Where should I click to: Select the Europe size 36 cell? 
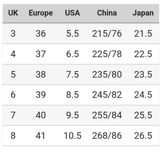coord(41,33)
